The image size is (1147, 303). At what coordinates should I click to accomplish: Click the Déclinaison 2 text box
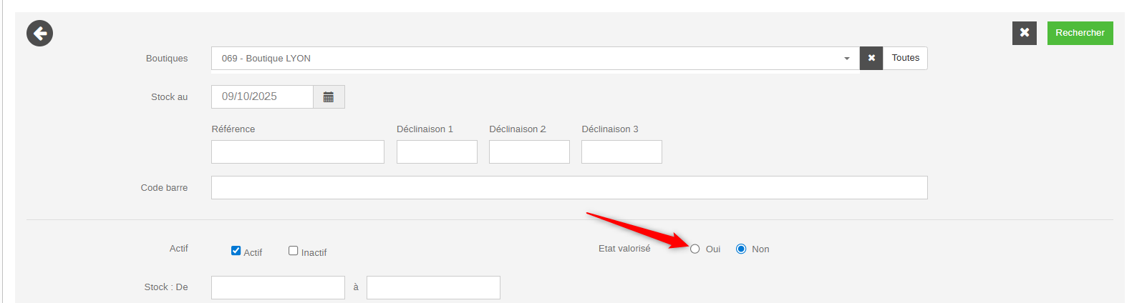[529, 152]
